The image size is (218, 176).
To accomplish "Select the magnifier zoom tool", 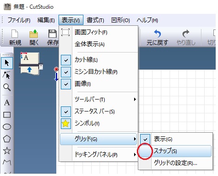I will click(7, 88).
